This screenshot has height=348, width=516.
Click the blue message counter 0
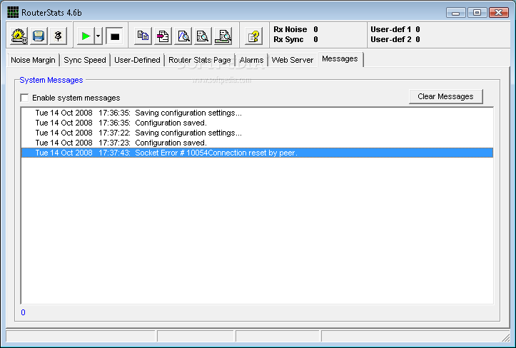23,312
